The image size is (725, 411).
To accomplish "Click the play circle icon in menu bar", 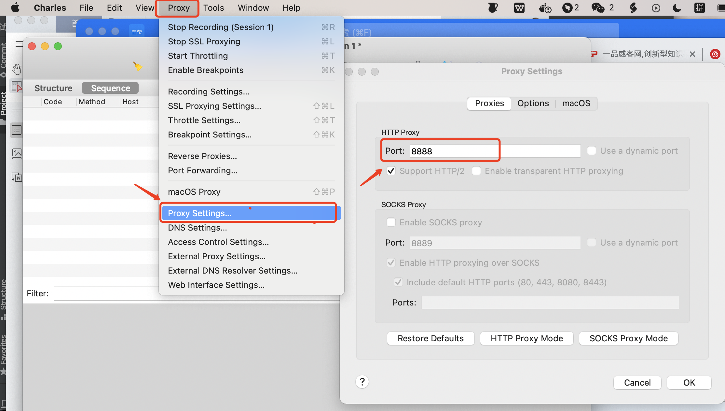I will (x=656, y=8).
